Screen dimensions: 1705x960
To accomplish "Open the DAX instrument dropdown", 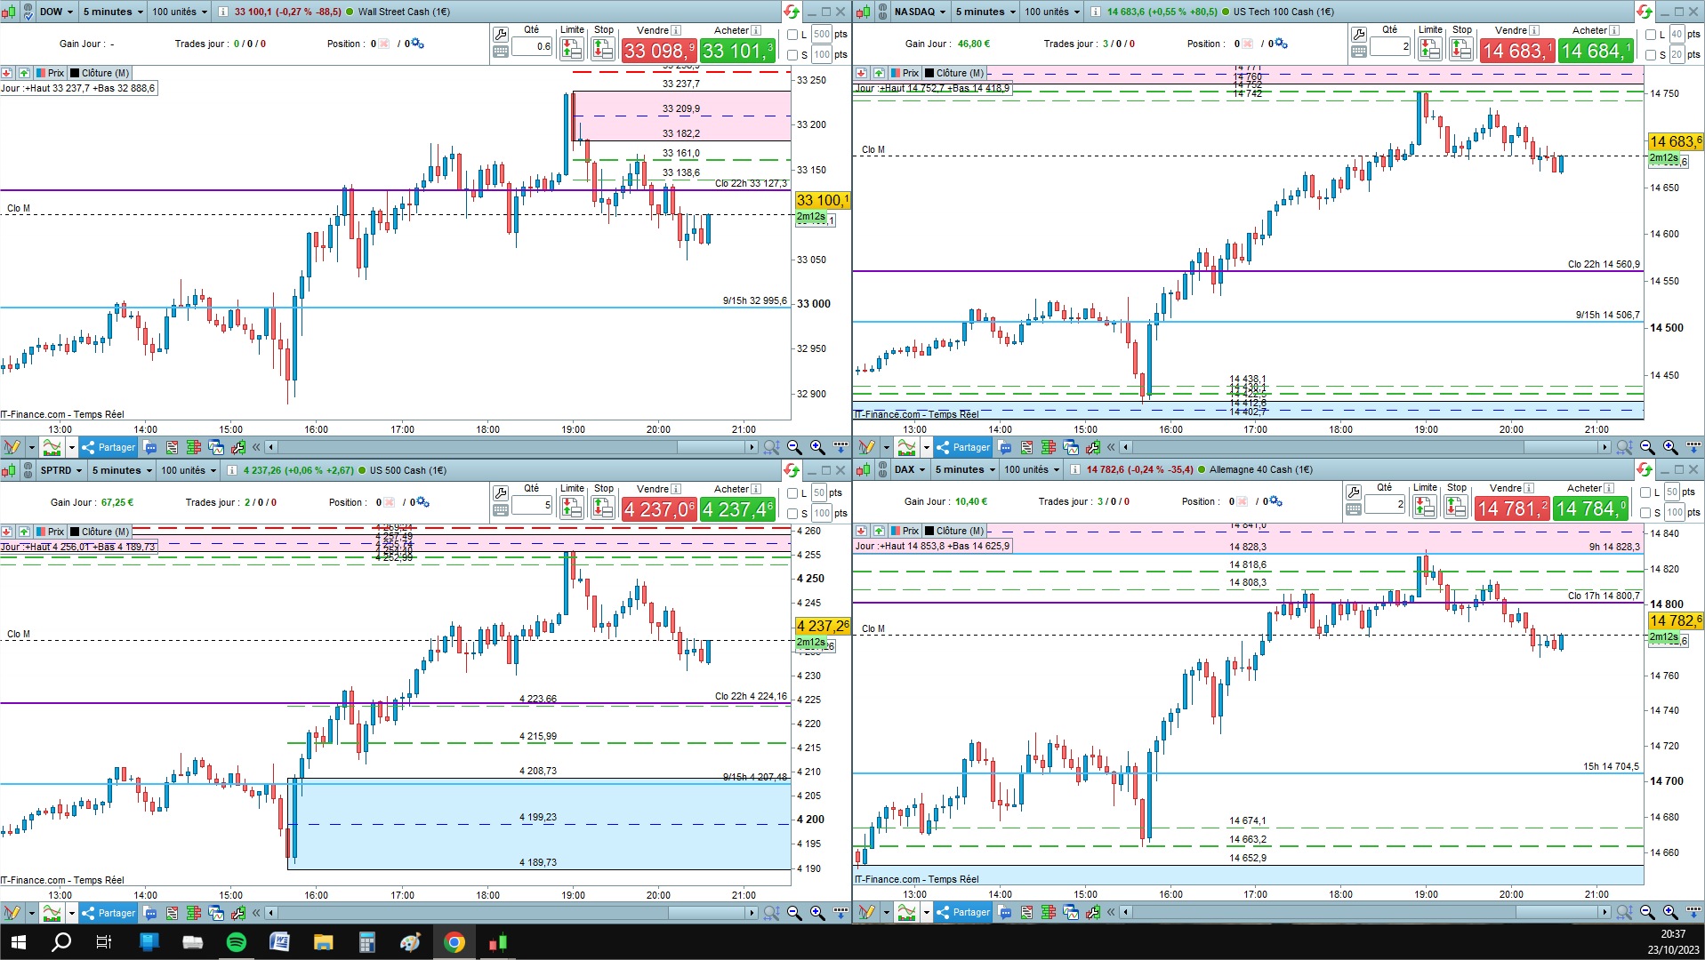I will coord(911,469).
